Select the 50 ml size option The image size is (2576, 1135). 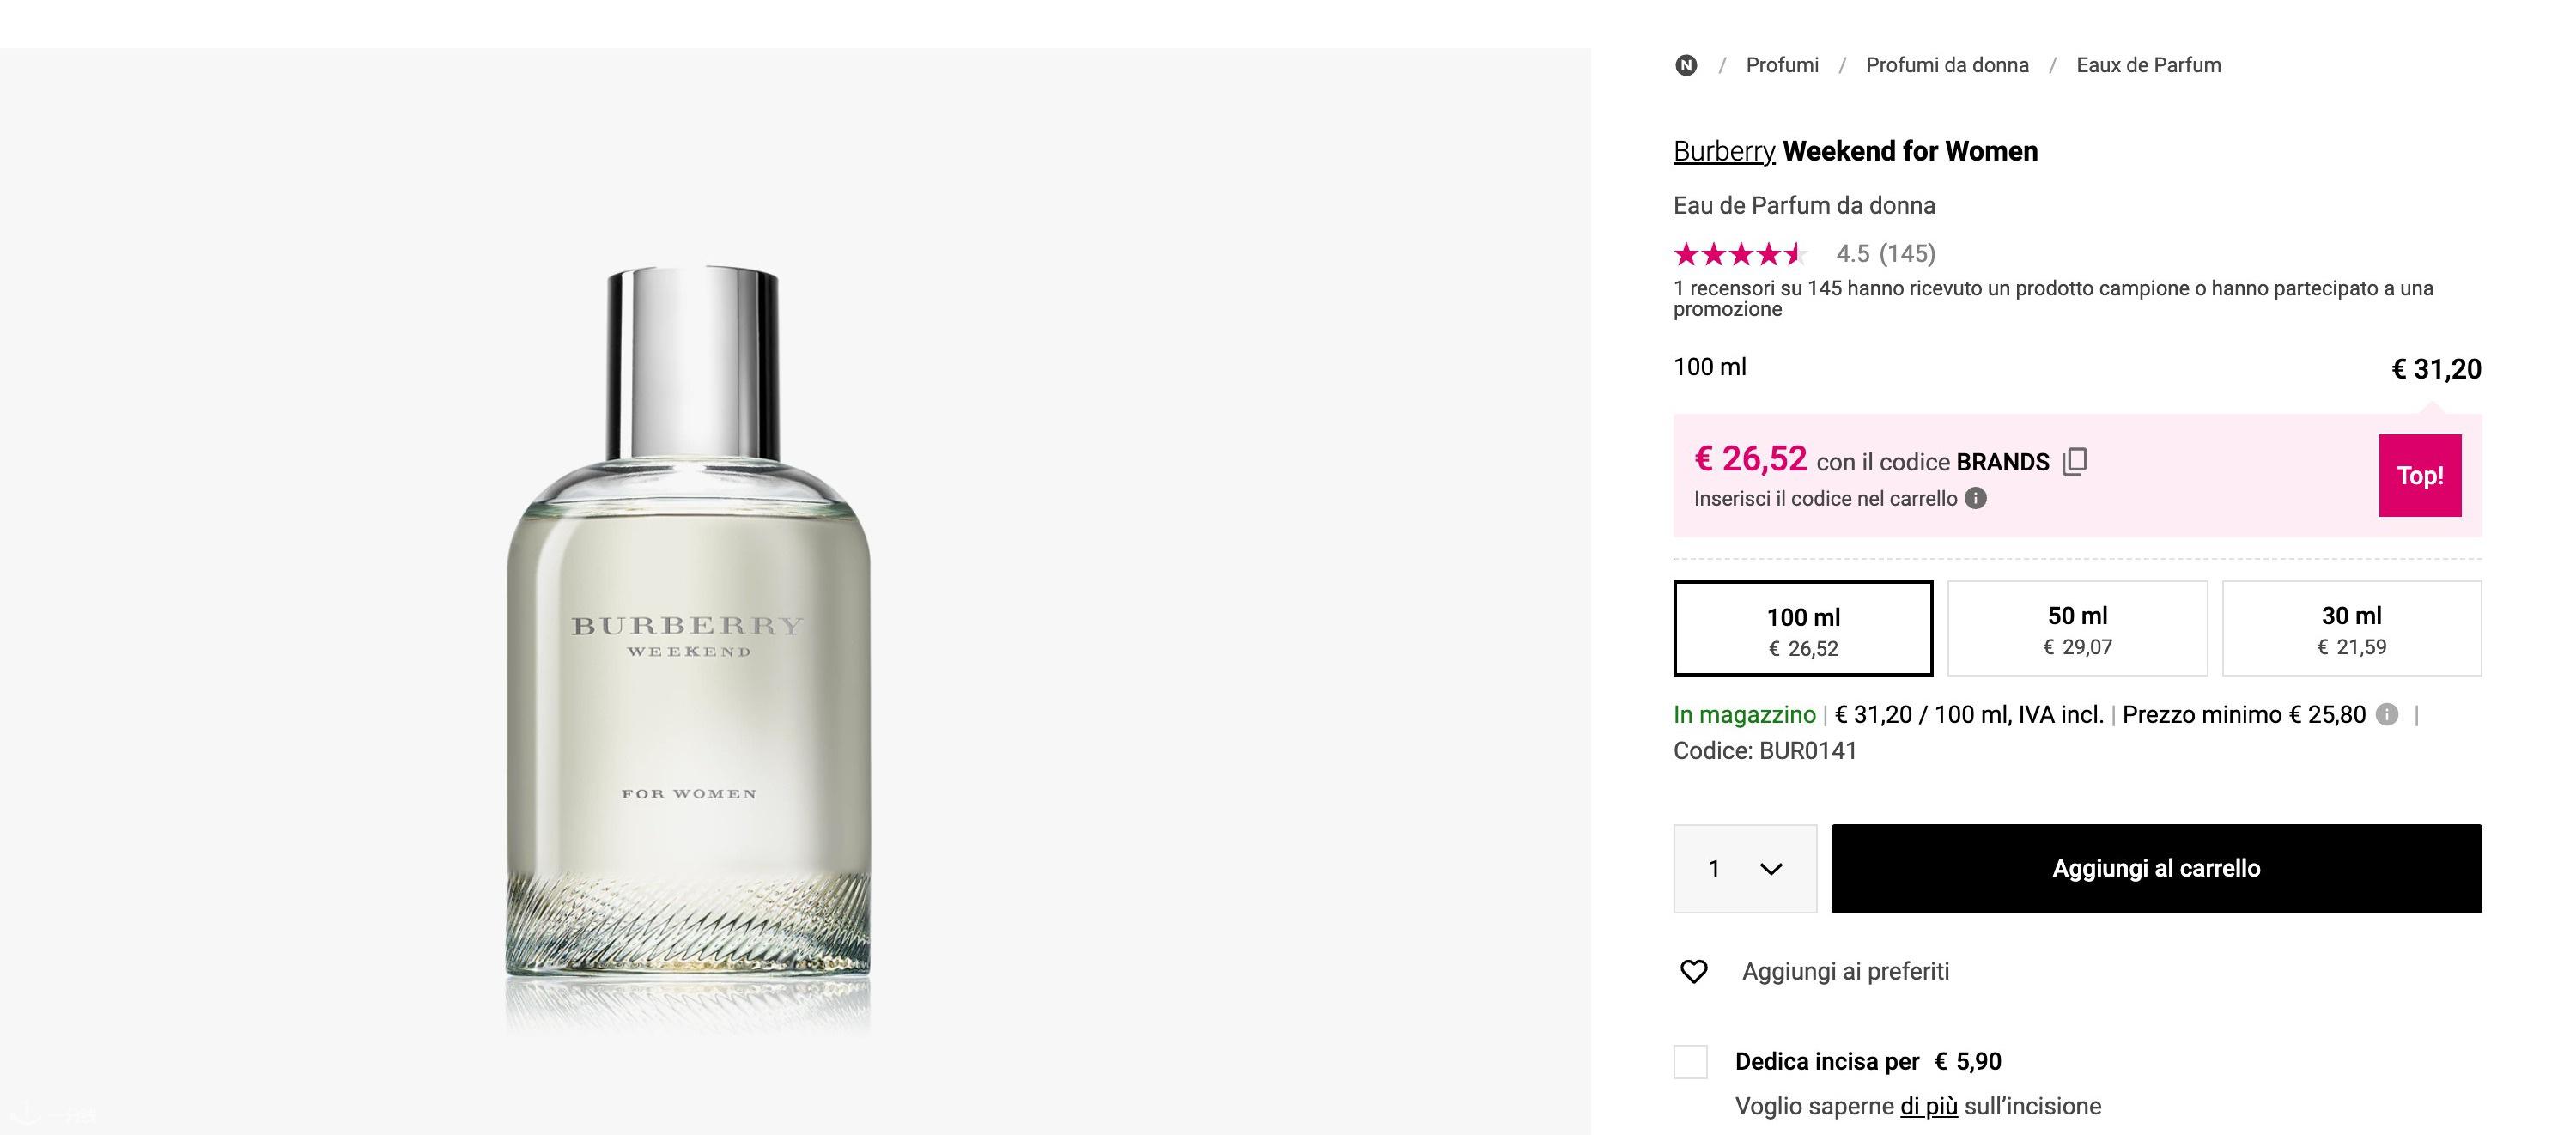point(2078,629)
